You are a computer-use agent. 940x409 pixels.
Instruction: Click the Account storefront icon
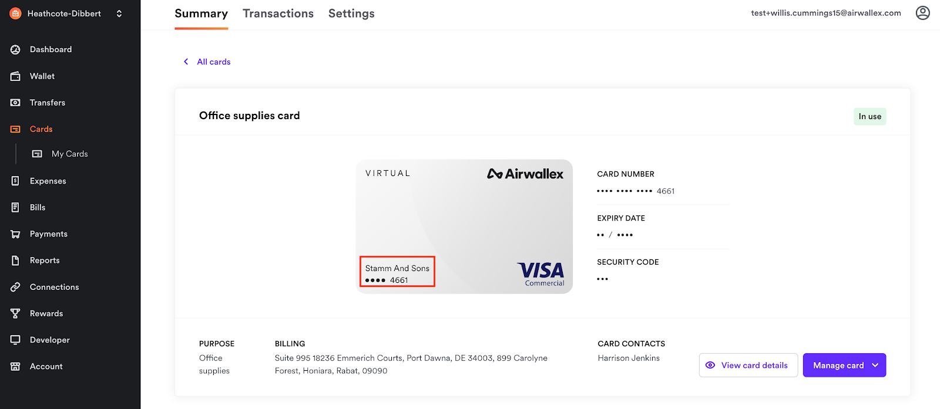click(x=15, y=366)
